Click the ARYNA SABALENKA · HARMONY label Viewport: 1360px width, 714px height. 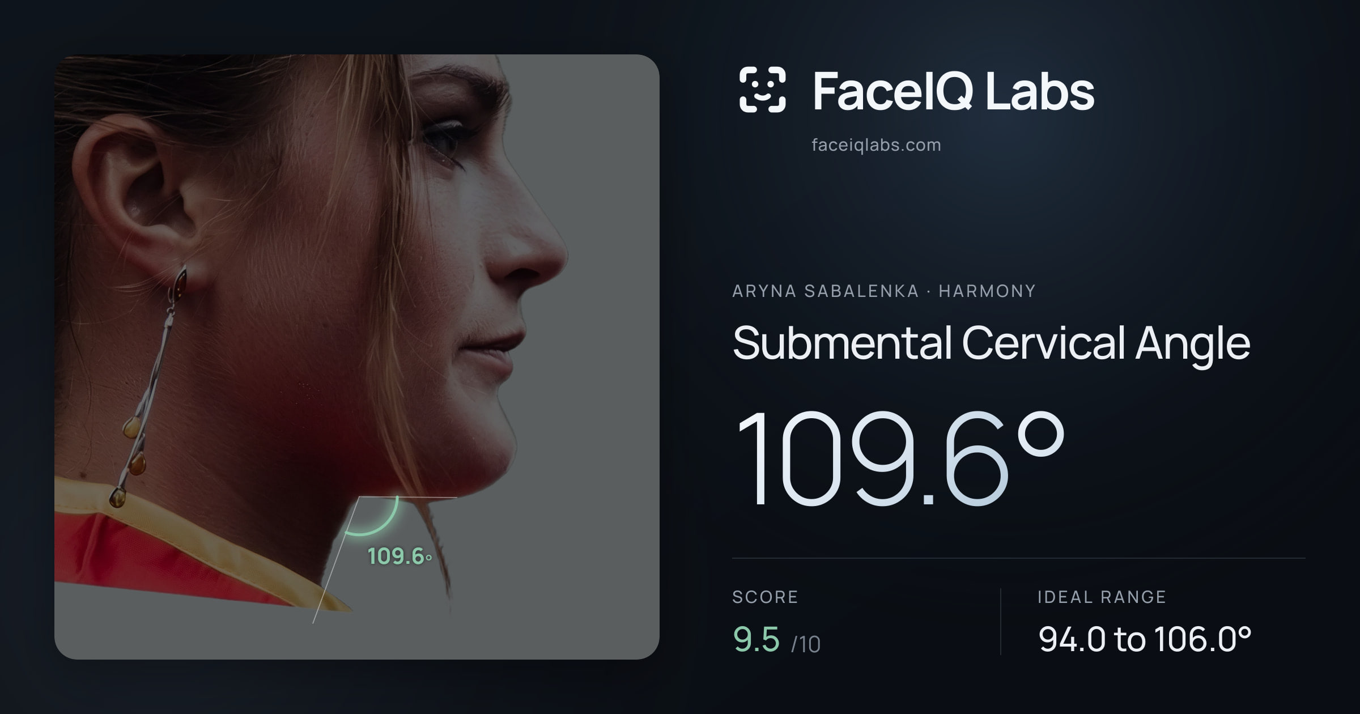(x=884, y=291)
